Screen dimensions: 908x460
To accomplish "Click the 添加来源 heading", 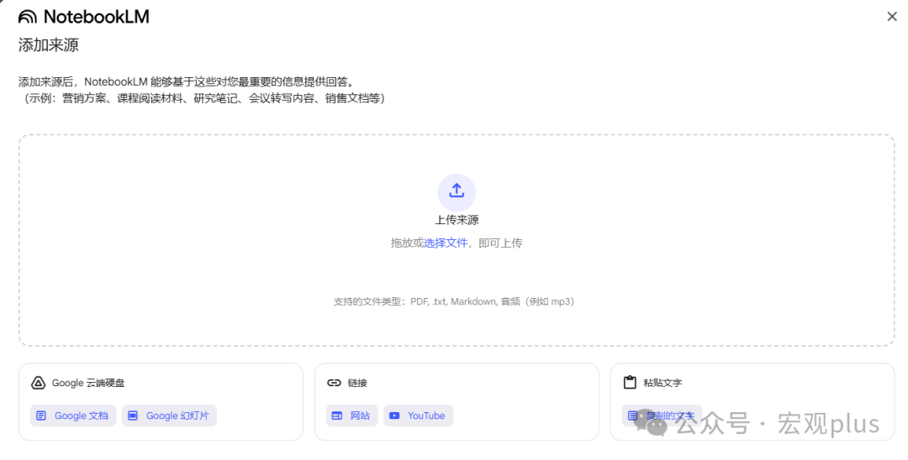I will pyautogui.click(x=49, y=45).
